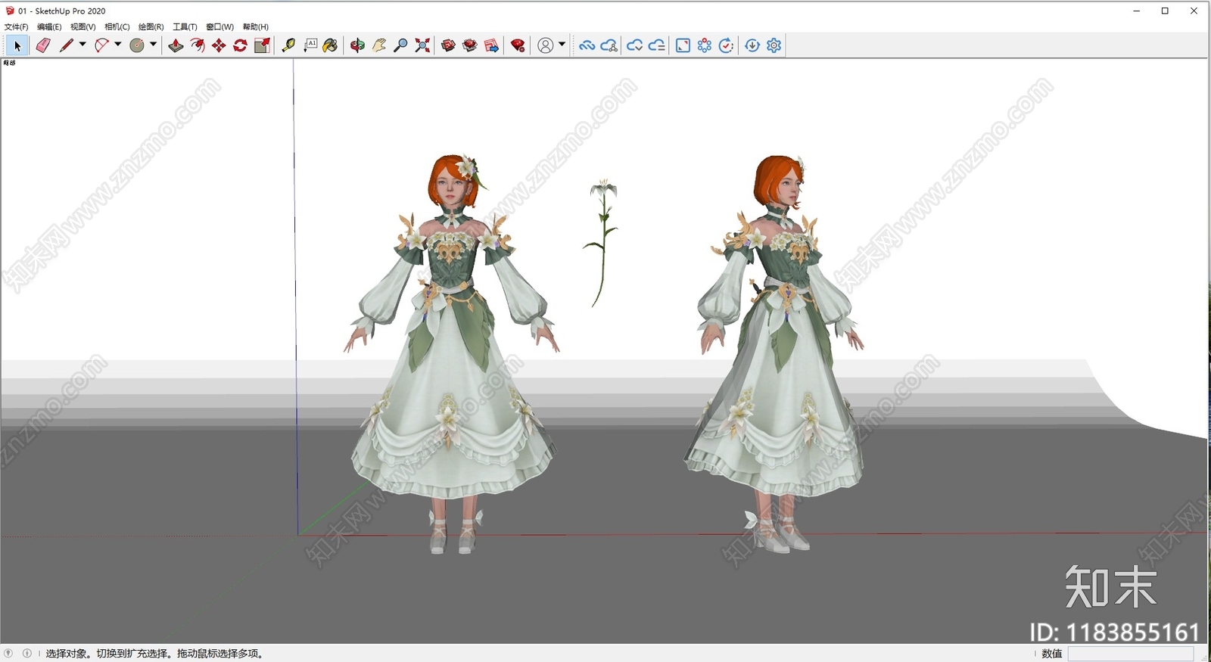This screenshot has width=1211, height=662.
Task: Open the 相机(C) menu
Action: pos(117,26)
